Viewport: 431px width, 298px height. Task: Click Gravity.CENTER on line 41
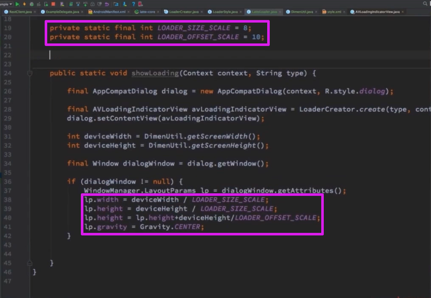pos(170,227)
